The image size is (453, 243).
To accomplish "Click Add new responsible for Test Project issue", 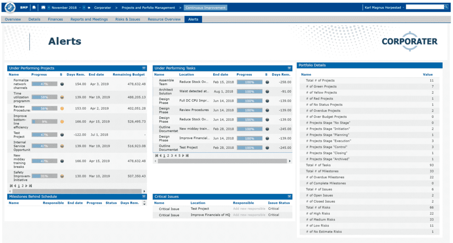I will 249,209.
